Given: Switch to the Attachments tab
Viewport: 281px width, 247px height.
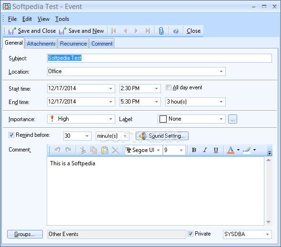Looking at the screenshot, I should (41, 44).
